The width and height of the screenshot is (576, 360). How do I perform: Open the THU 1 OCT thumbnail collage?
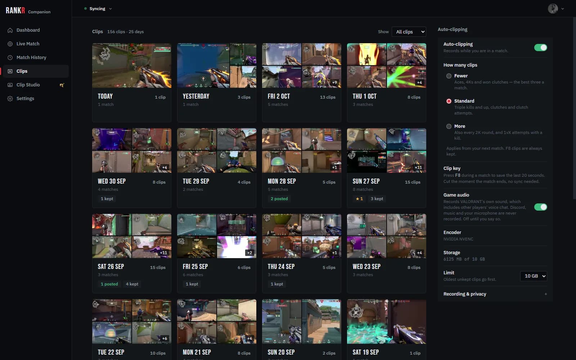pyautogui.click(x=387, y=66)
